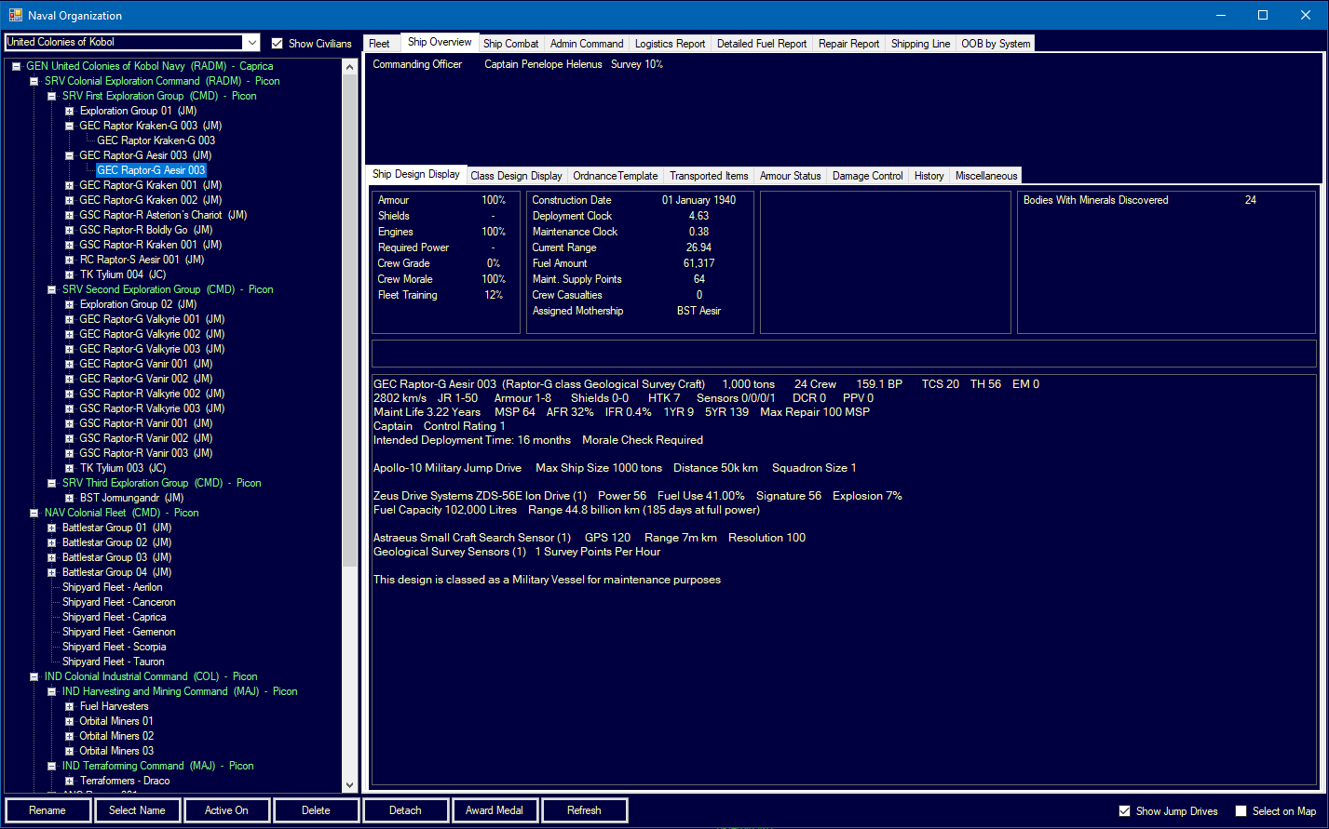Switch to Class Design Display tab
Viewport: 1329px width, 829px height.
tap(516, 176)
